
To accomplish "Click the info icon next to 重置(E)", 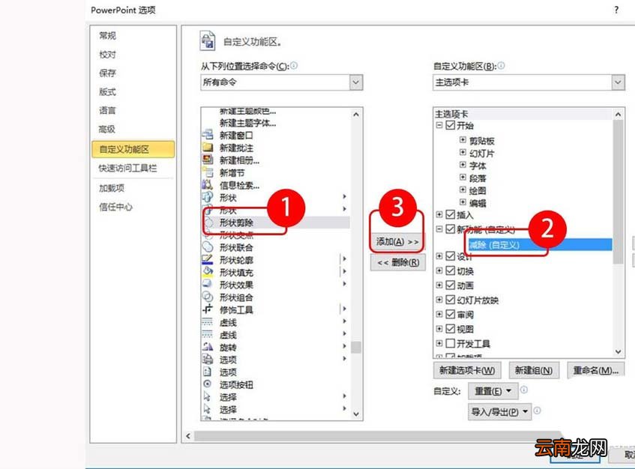I will (x=523, y=390).
